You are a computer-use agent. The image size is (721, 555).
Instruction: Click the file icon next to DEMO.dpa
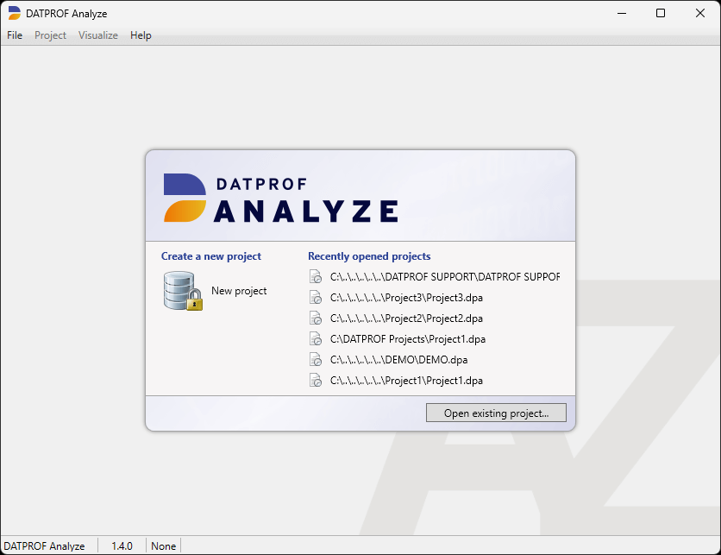click(x=316, y=359)
